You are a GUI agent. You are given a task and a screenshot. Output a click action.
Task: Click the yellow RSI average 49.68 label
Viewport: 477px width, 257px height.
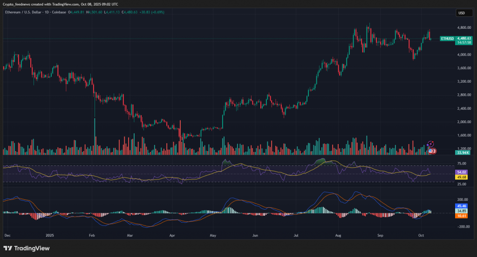pos(462,177)
